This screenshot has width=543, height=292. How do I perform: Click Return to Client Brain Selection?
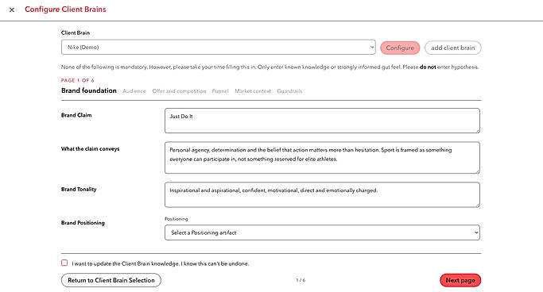pos(111,280)
